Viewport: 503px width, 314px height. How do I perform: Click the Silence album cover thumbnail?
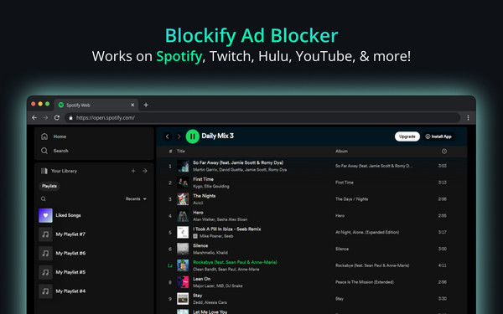[x=183, y=249]
